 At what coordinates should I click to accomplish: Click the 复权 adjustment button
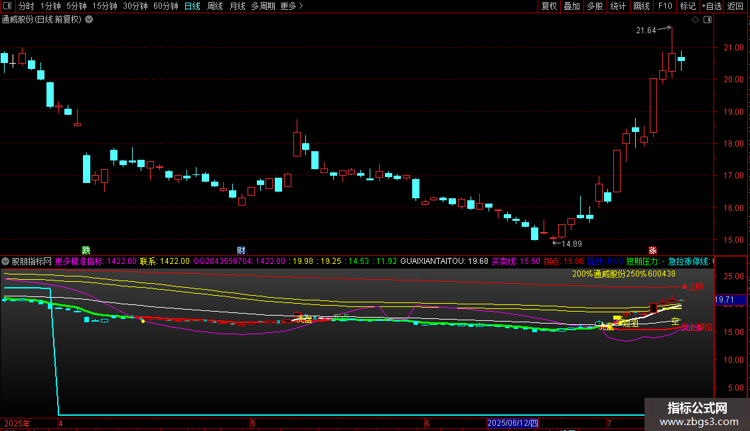coord(549,6)
